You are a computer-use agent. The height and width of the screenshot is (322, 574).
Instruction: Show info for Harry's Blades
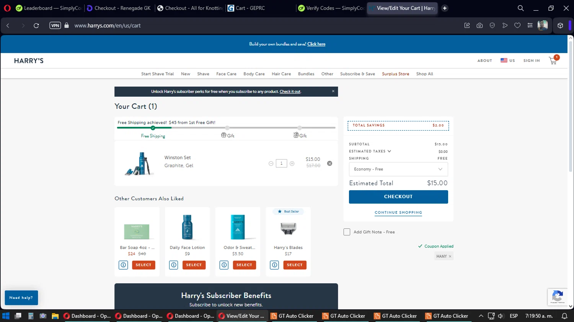click(x=274, y=265)
